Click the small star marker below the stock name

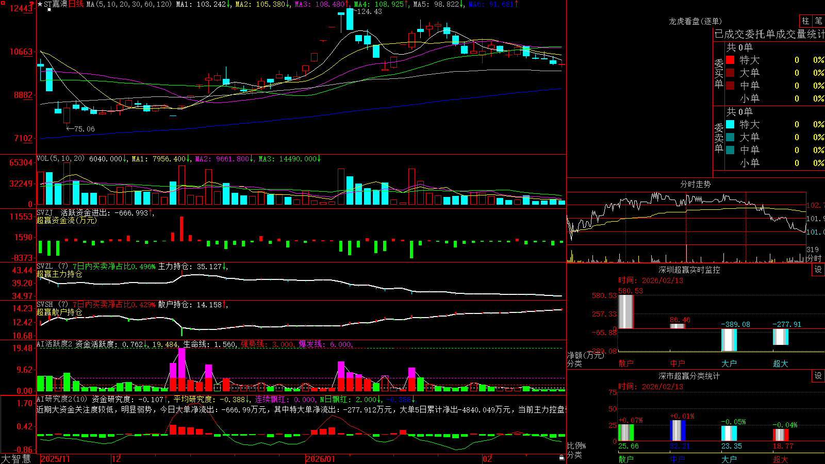coord(49,10)
